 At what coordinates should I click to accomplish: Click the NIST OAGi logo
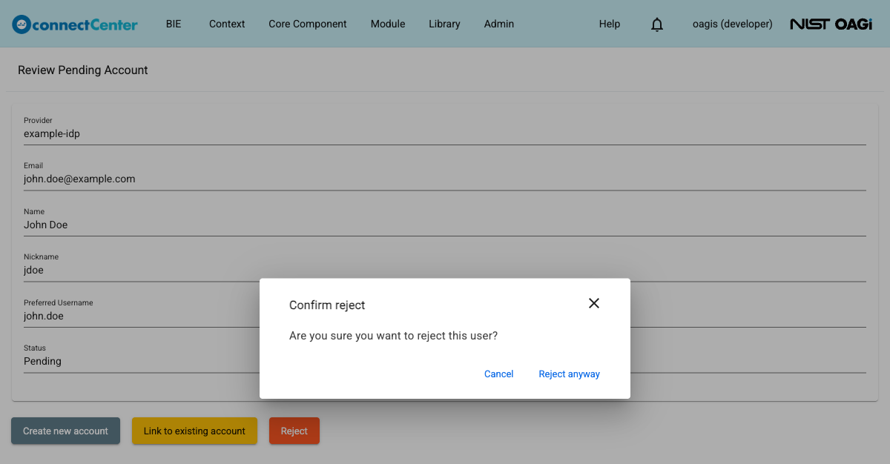click(831, 24)
